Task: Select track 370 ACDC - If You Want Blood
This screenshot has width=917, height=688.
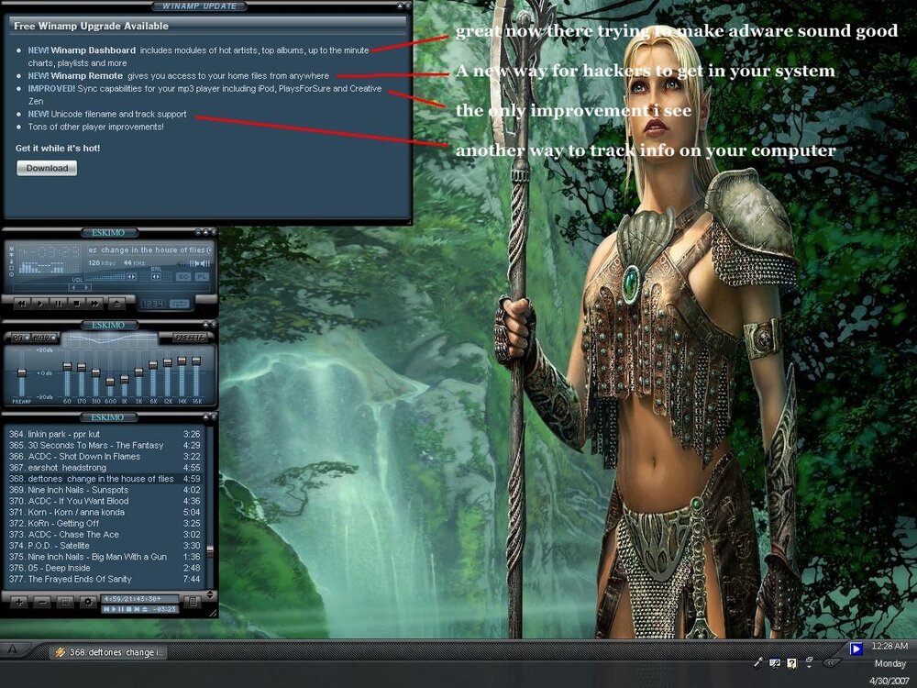Action: 105,501
